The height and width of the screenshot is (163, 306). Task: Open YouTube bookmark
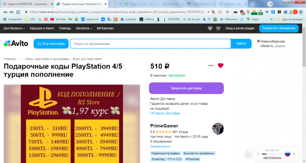[58, 19]
